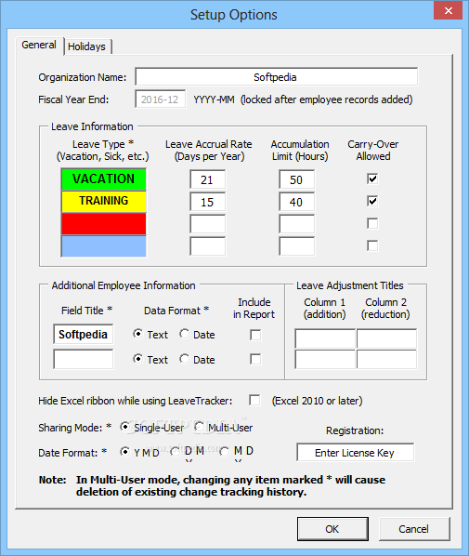Edit the TRAINING accrual rate 15
469x556 pixels.
207,202
